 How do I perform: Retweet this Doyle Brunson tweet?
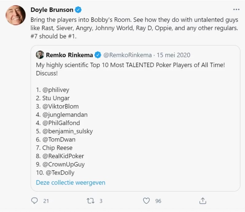click(x=91, y=201)
